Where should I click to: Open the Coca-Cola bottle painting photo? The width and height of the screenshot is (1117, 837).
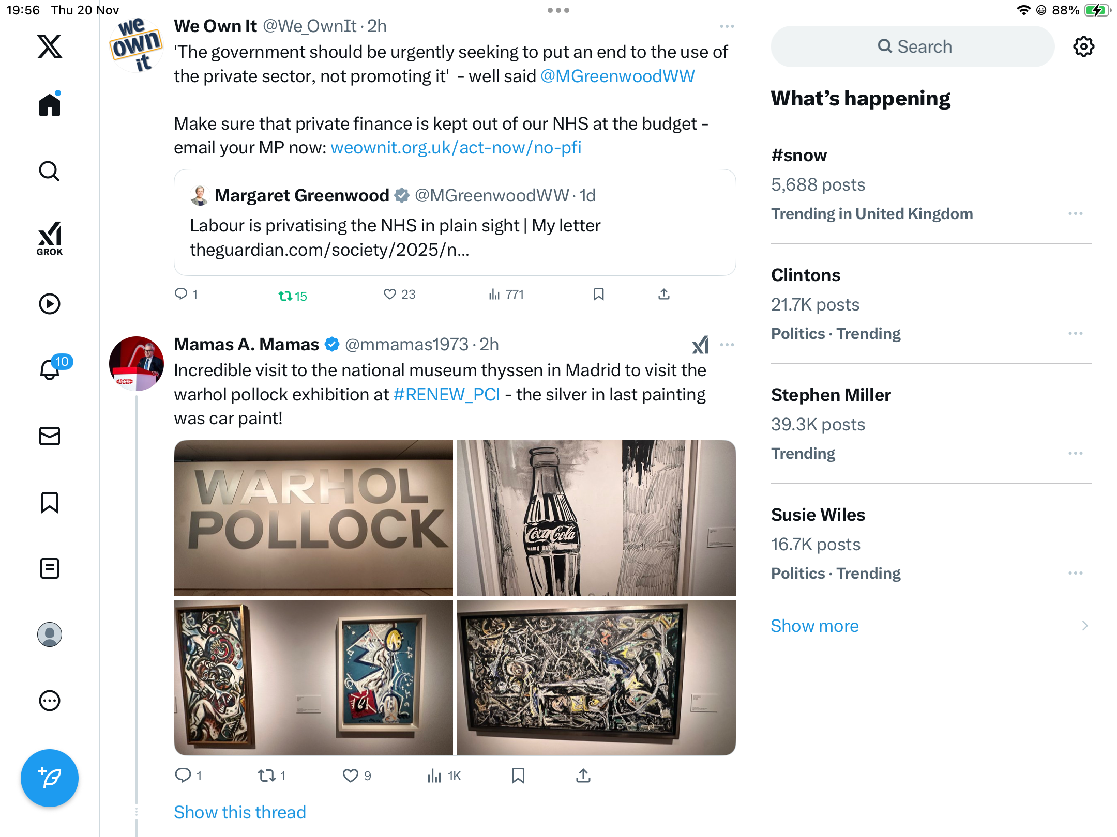click(x=596, y=518)
